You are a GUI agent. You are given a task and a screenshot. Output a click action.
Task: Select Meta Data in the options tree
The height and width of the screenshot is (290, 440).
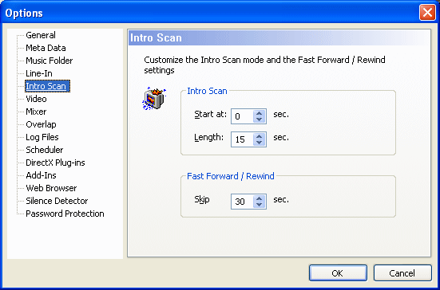tap(46, 48)
